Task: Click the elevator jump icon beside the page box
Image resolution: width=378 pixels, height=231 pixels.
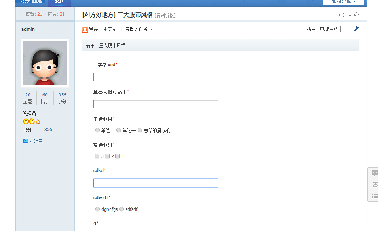Action: click(357, 29)
